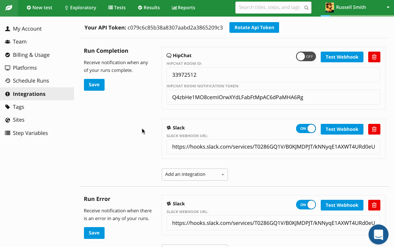Toggle off Run Error Slack switch

[306, 205]
